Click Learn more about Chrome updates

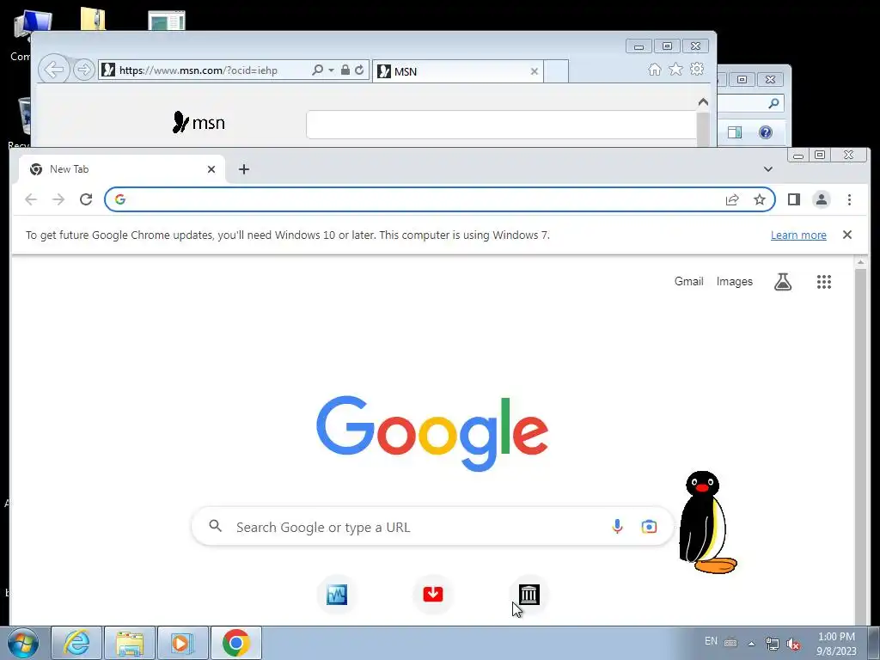pos(798,235)
